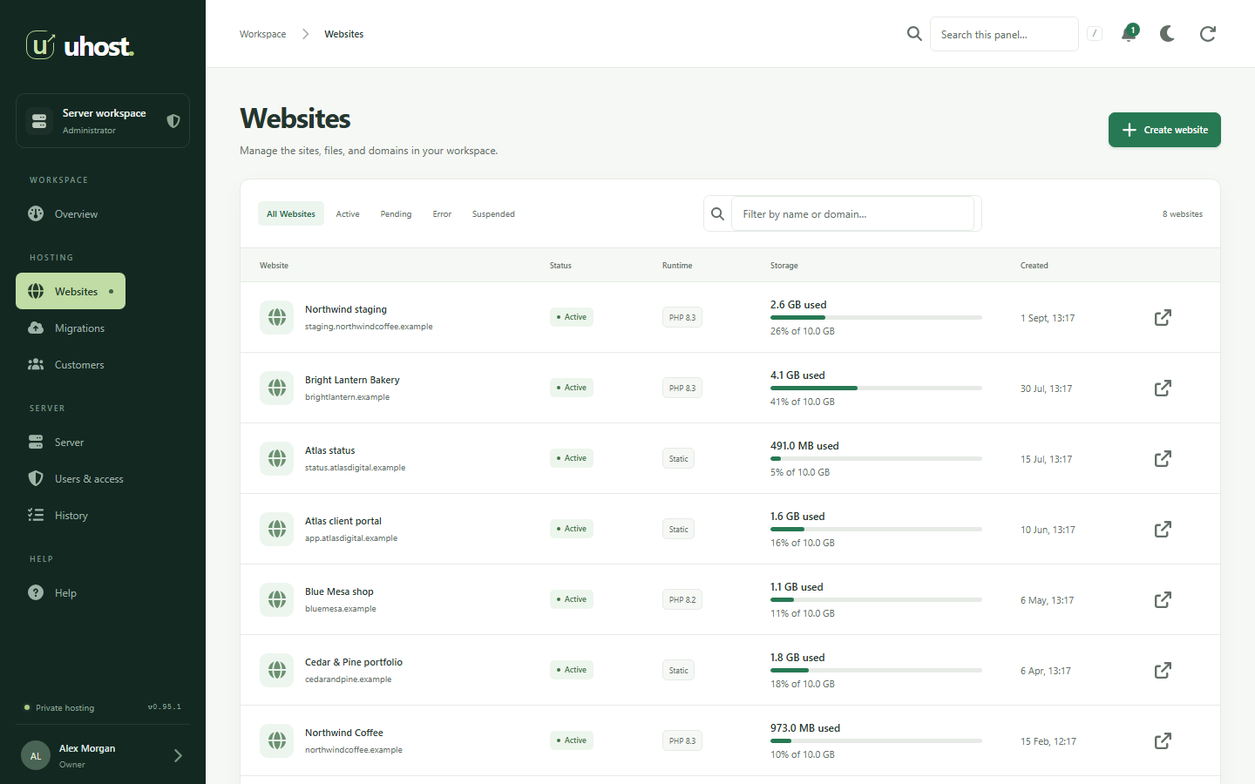Screen dimensions: 1255x784
Task: View History in sidebar
Action: 58,516
